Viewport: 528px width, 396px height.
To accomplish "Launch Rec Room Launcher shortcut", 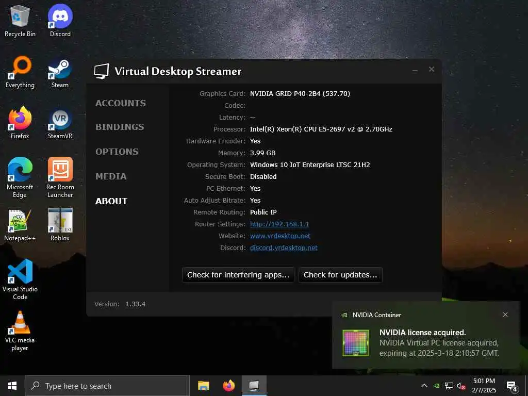I will [x=60, y=178].
